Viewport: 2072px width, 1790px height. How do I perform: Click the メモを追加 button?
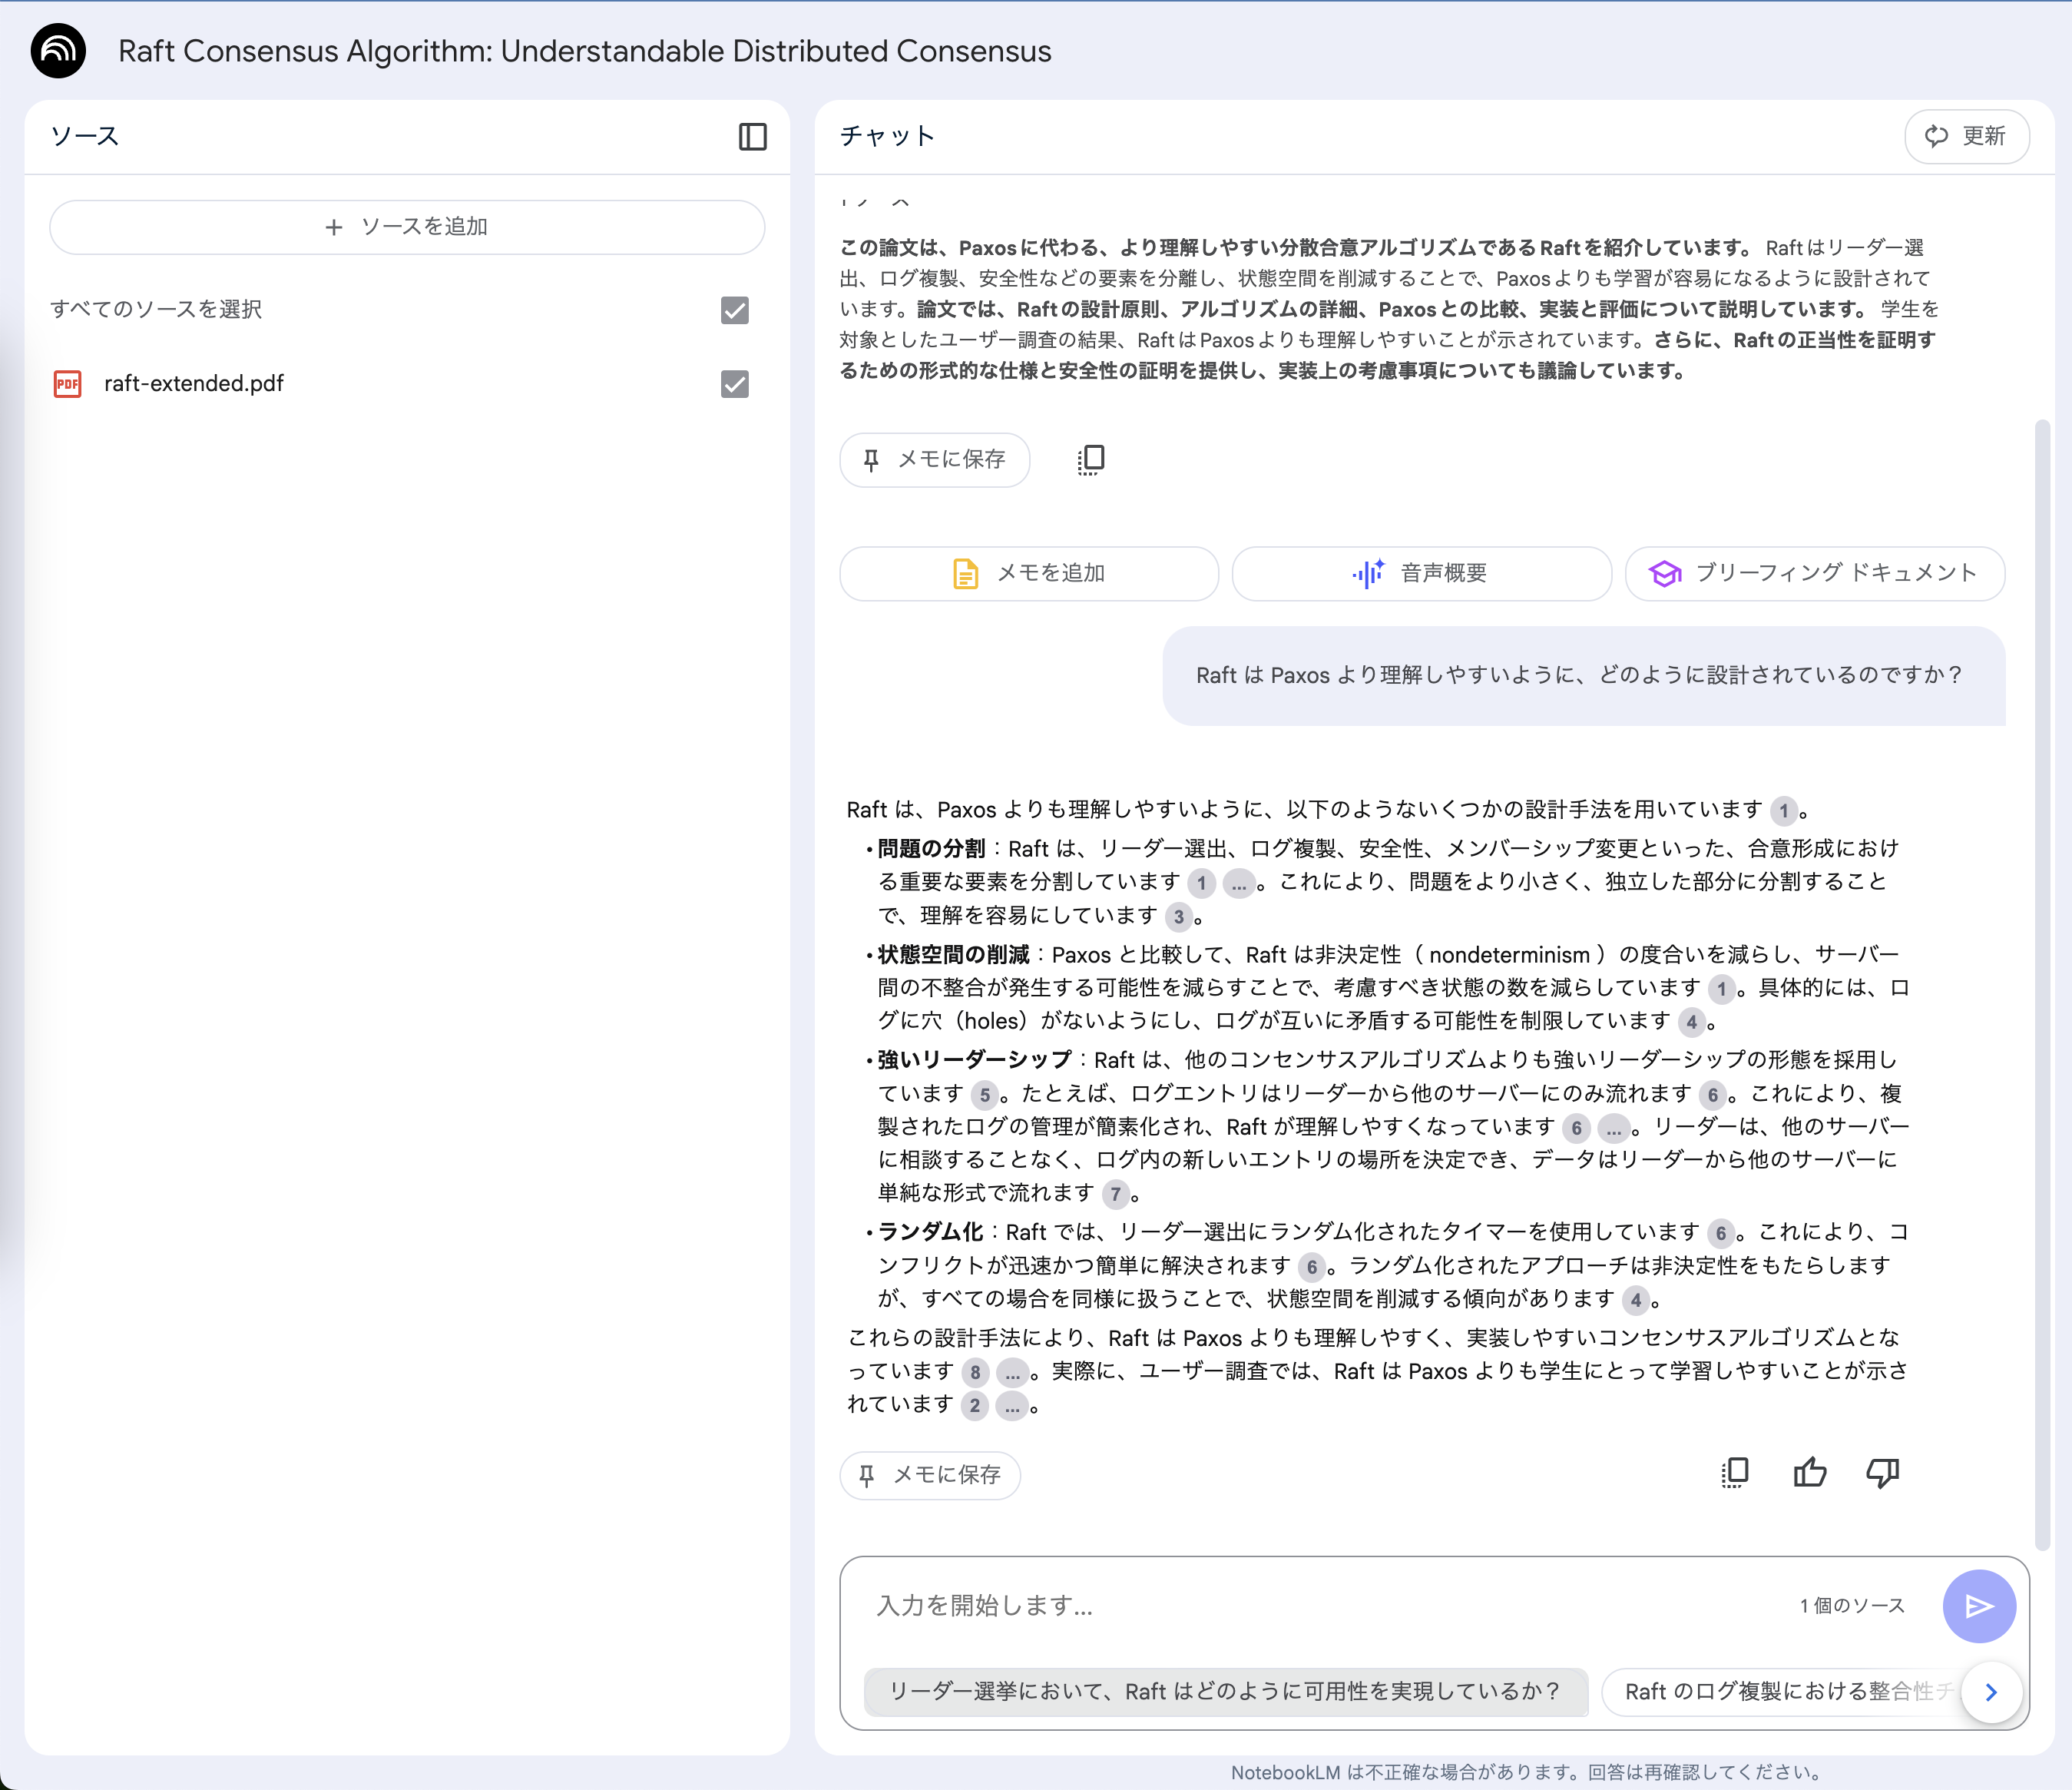coord(1029,573)
